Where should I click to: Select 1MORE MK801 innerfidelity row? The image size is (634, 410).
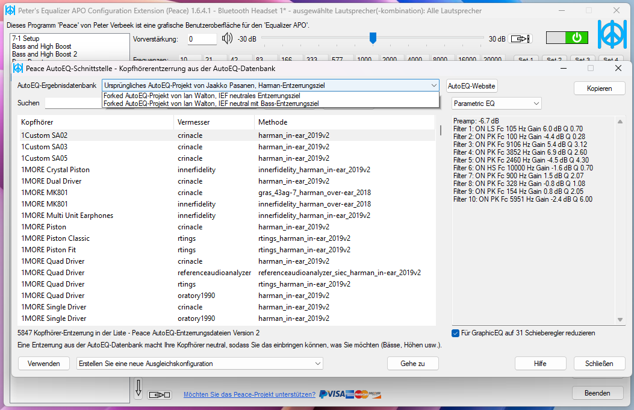click(227, 204)
